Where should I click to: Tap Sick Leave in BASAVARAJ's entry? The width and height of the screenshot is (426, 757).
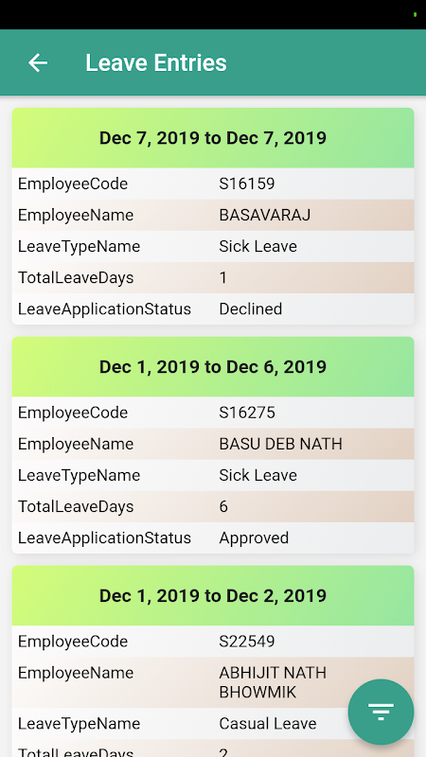pos(257,246)
